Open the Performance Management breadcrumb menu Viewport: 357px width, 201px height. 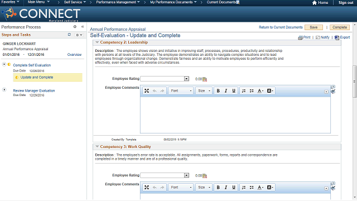coord(118,2)
